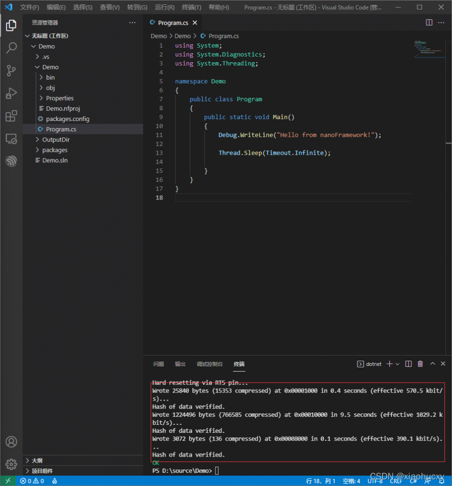This screenshot has height=486, width=452.
Task: Open the 编辑(E) menu
Action: coord(56,7)
